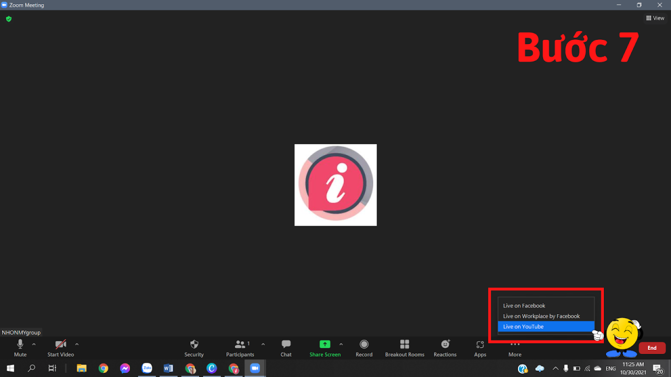Click the End meeting button

[652, 347]
